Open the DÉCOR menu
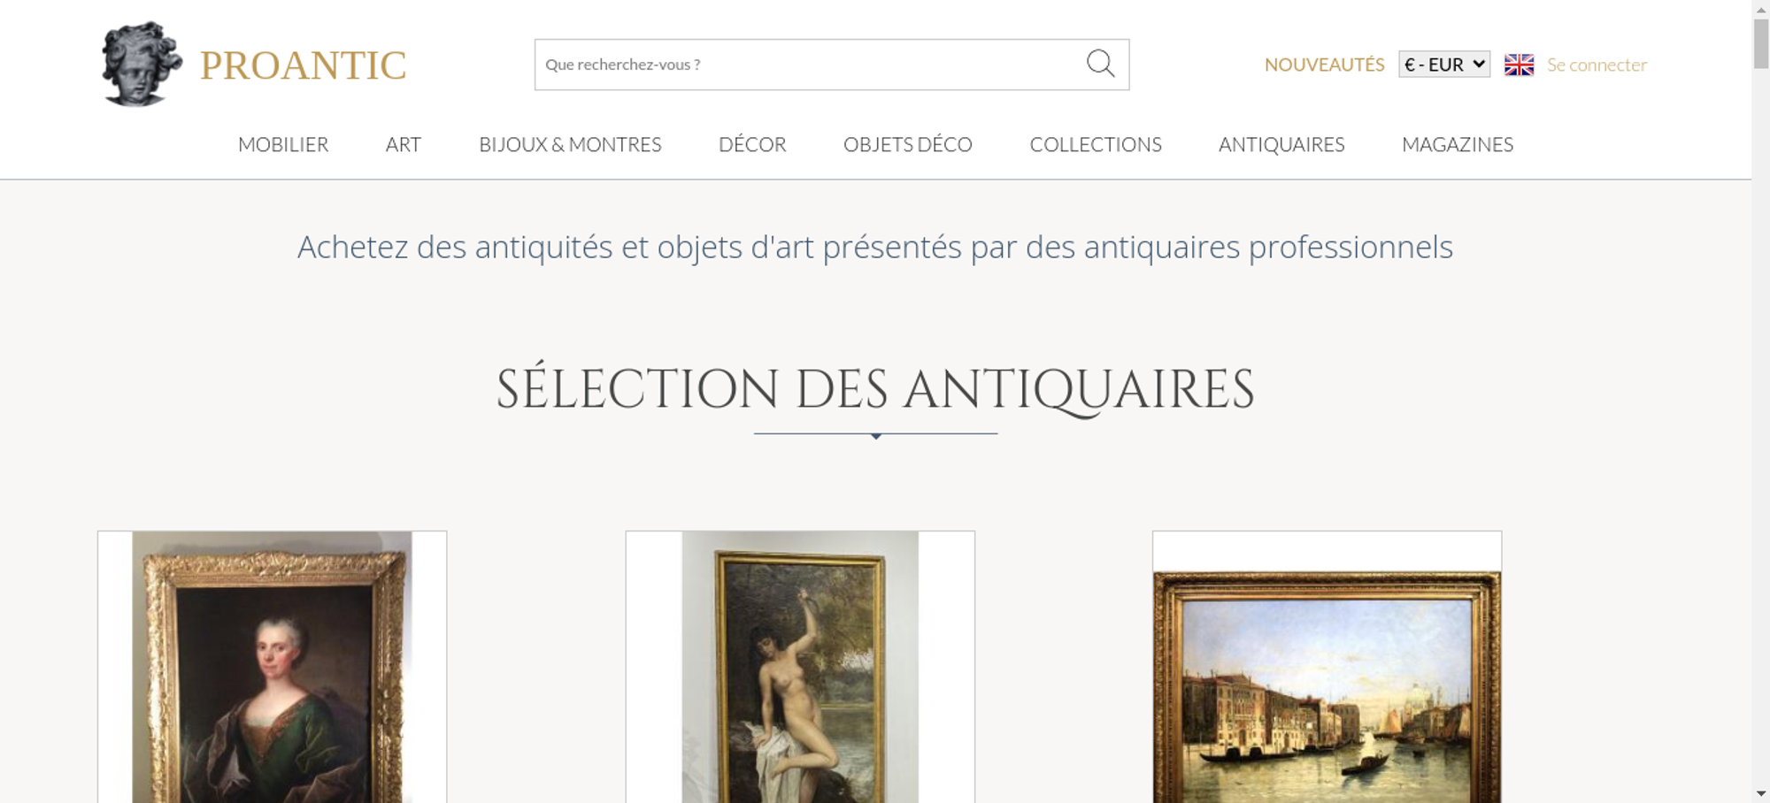1770x803 pixels. tap(752, 144)
